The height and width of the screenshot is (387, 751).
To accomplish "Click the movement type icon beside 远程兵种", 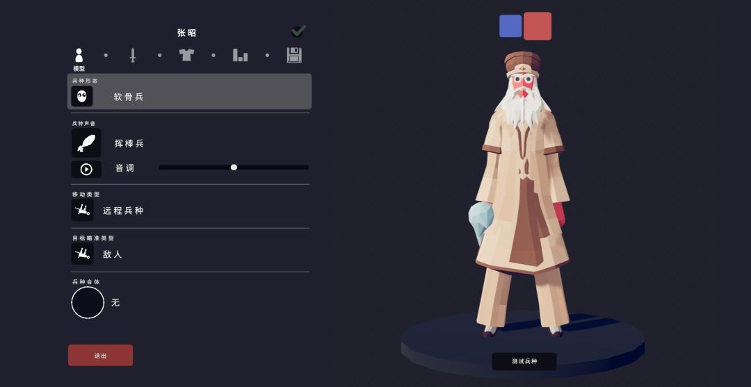I will [82, 210].
